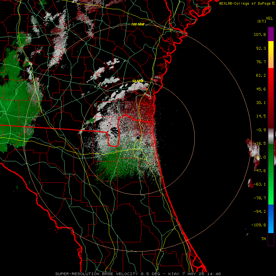
Task: Pick the purple segment of the velocity color bar
Action: (x=271, y=34)
